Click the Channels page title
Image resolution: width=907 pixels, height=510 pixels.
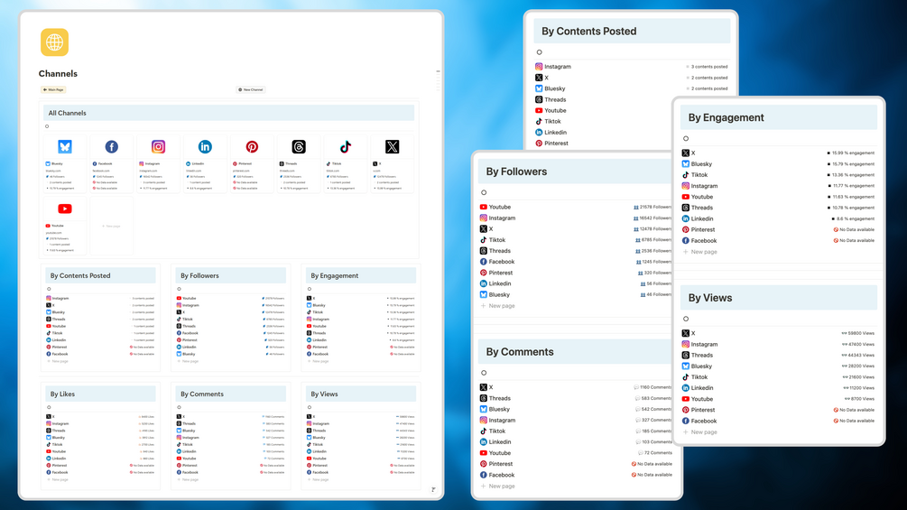(58, 73)
